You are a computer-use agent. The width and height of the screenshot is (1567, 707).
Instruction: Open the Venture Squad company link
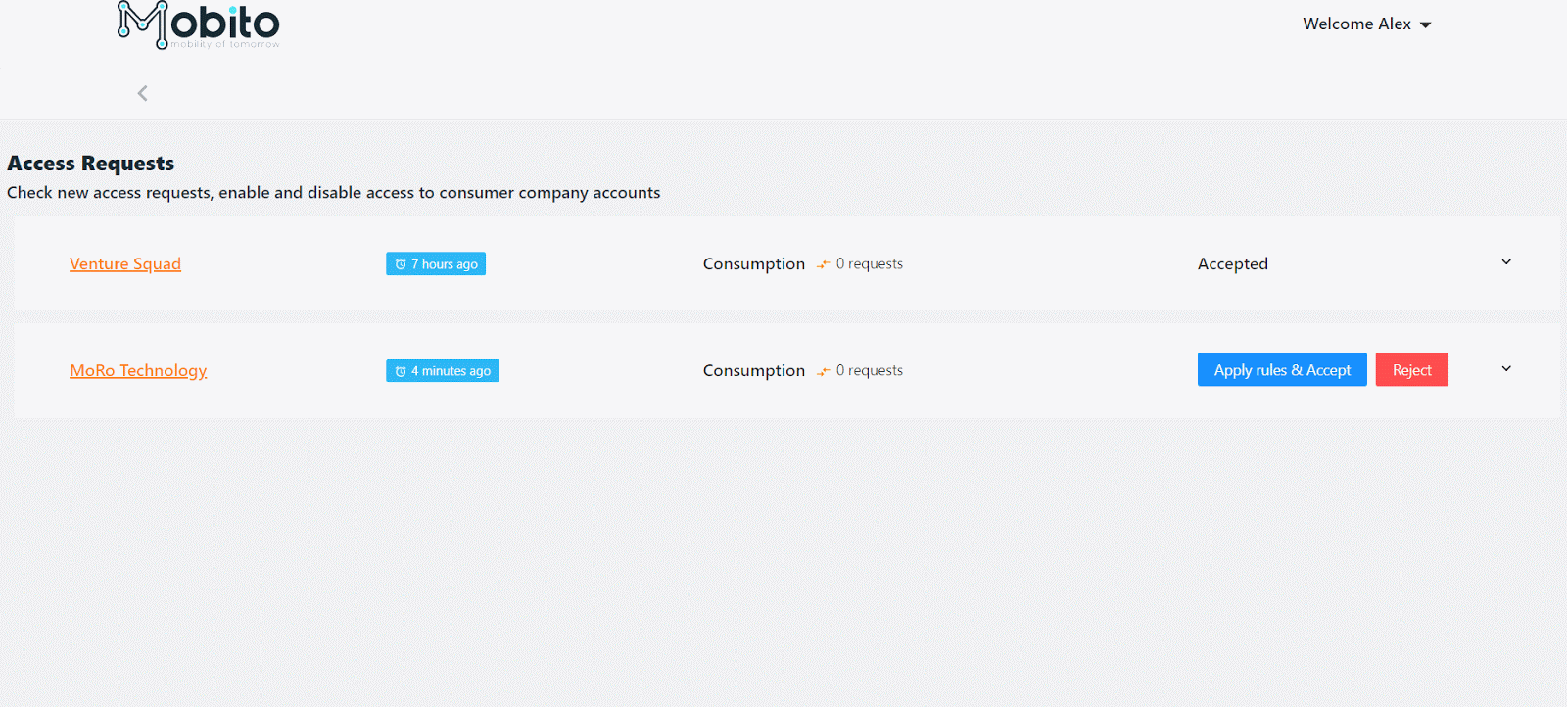125,263
